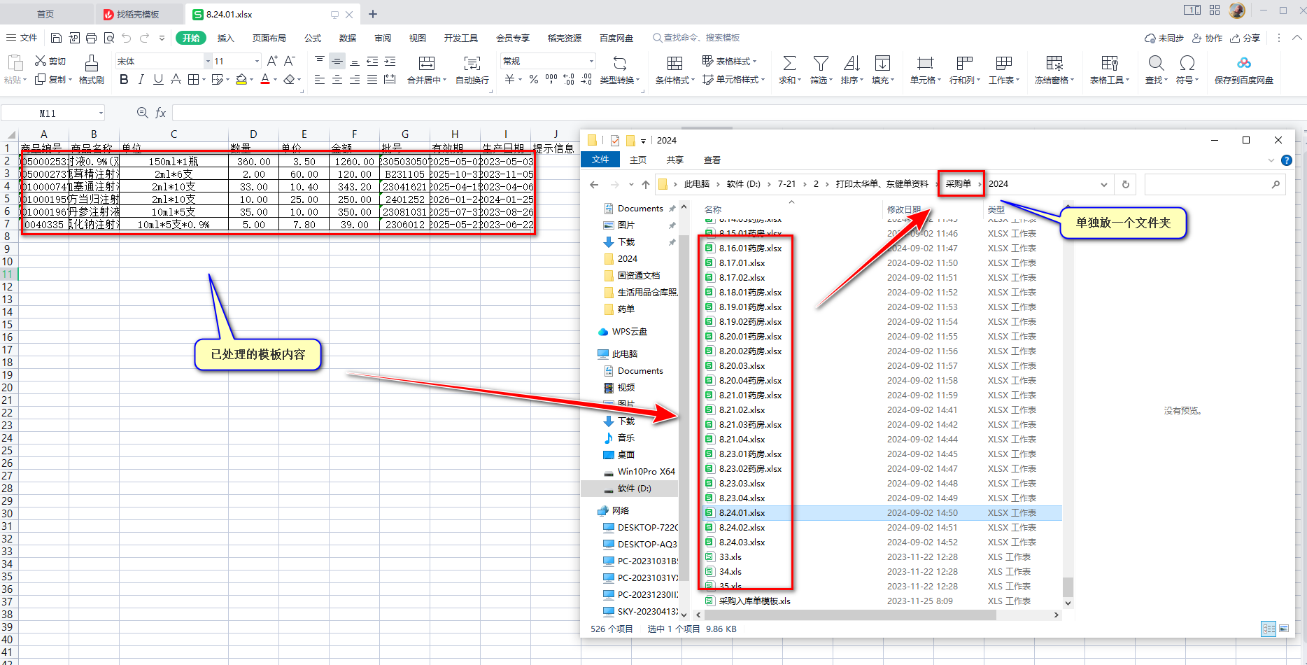Viewport: 1307px width, 665px height.
Task: Open the View (视图) ribbon tab
Action: (418, 38)
